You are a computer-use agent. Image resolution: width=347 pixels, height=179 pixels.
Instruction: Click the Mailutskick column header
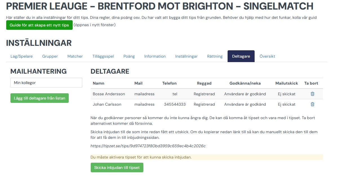tap(287, 83)
